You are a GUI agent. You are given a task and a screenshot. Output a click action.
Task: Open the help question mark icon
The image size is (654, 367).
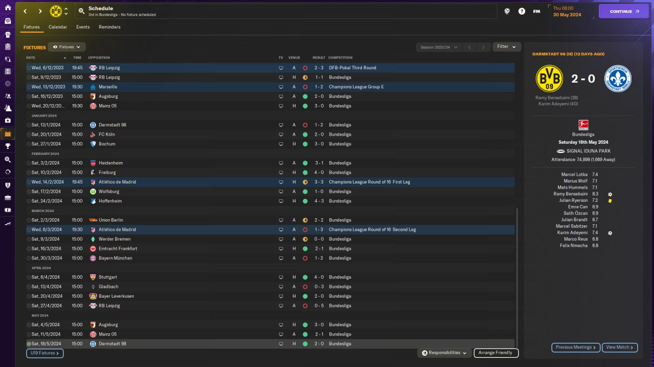[x=522, y=11]
